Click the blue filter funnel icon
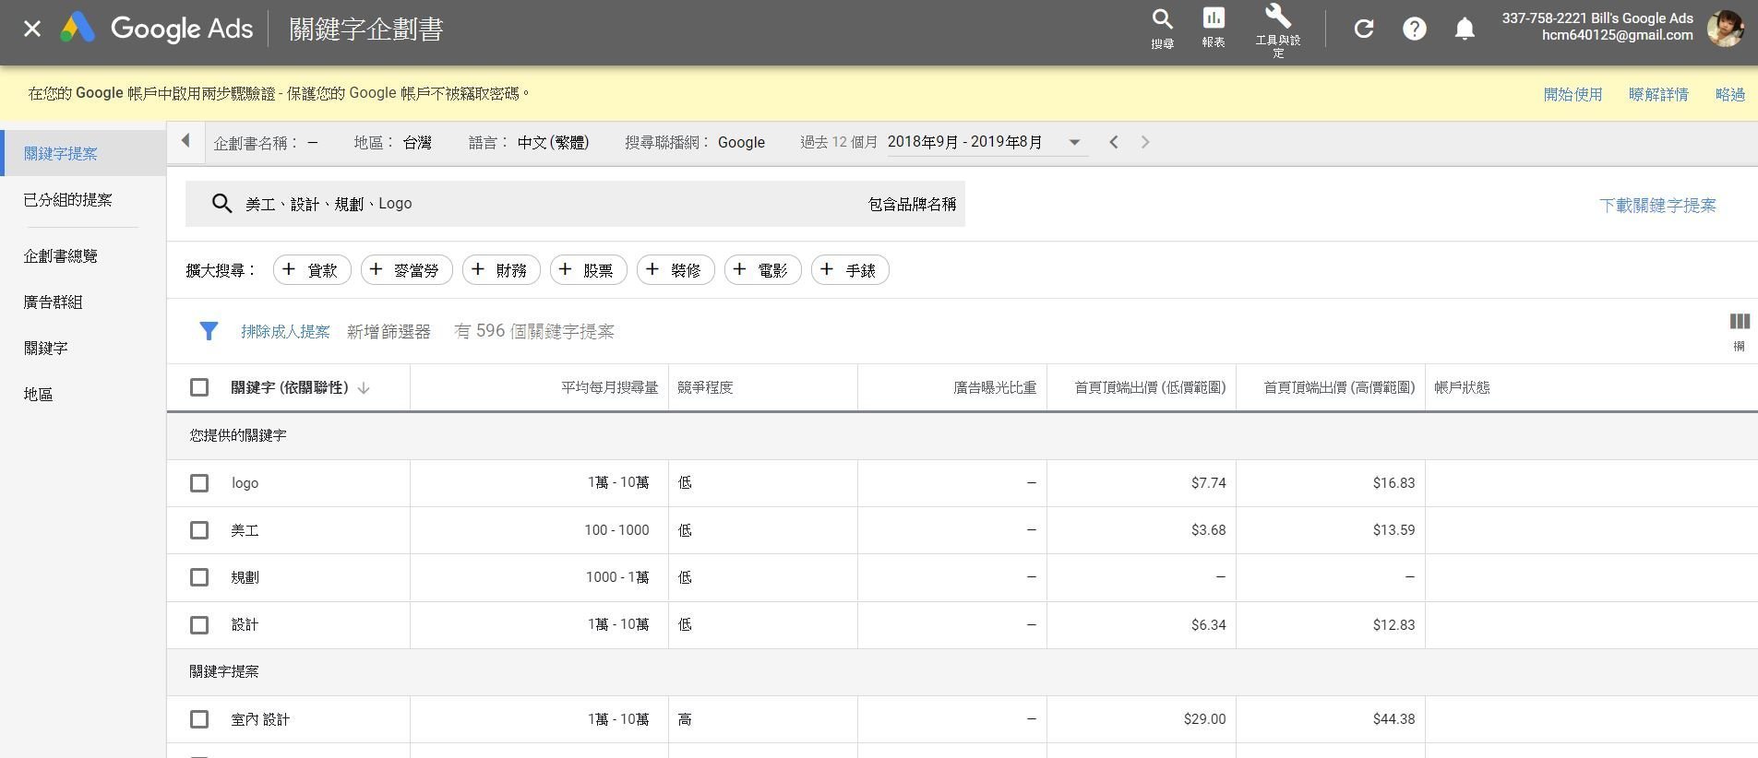1758x758 pixels. point(209,331)
